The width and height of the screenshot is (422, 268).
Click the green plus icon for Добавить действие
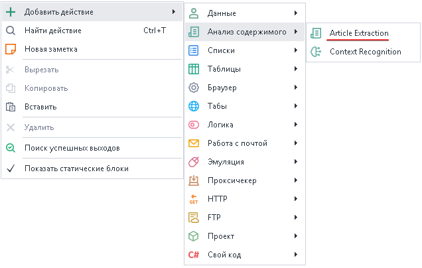(11, 12)
